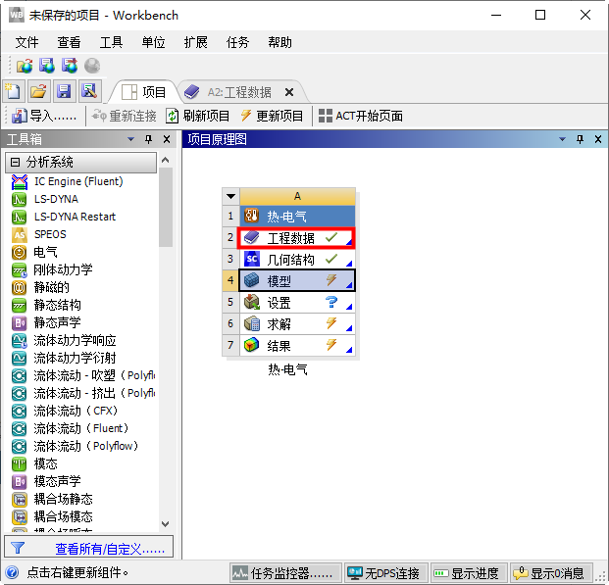
Task: Click the 导入 import button
Action: click(44, 116)
